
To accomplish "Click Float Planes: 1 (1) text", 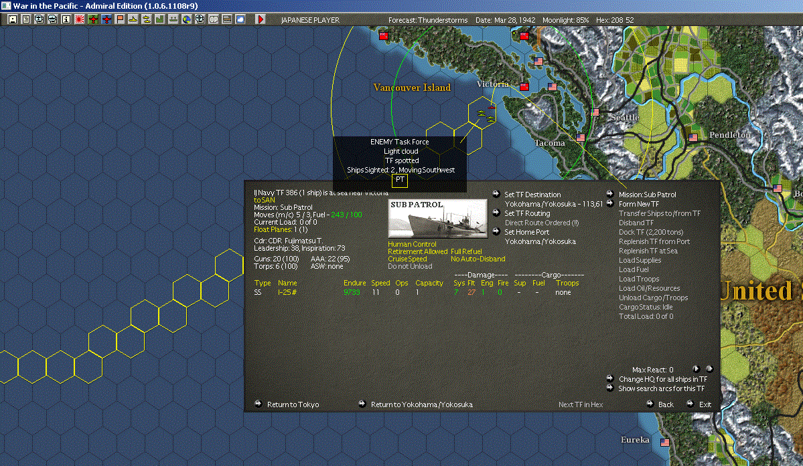I will point(281,229).
